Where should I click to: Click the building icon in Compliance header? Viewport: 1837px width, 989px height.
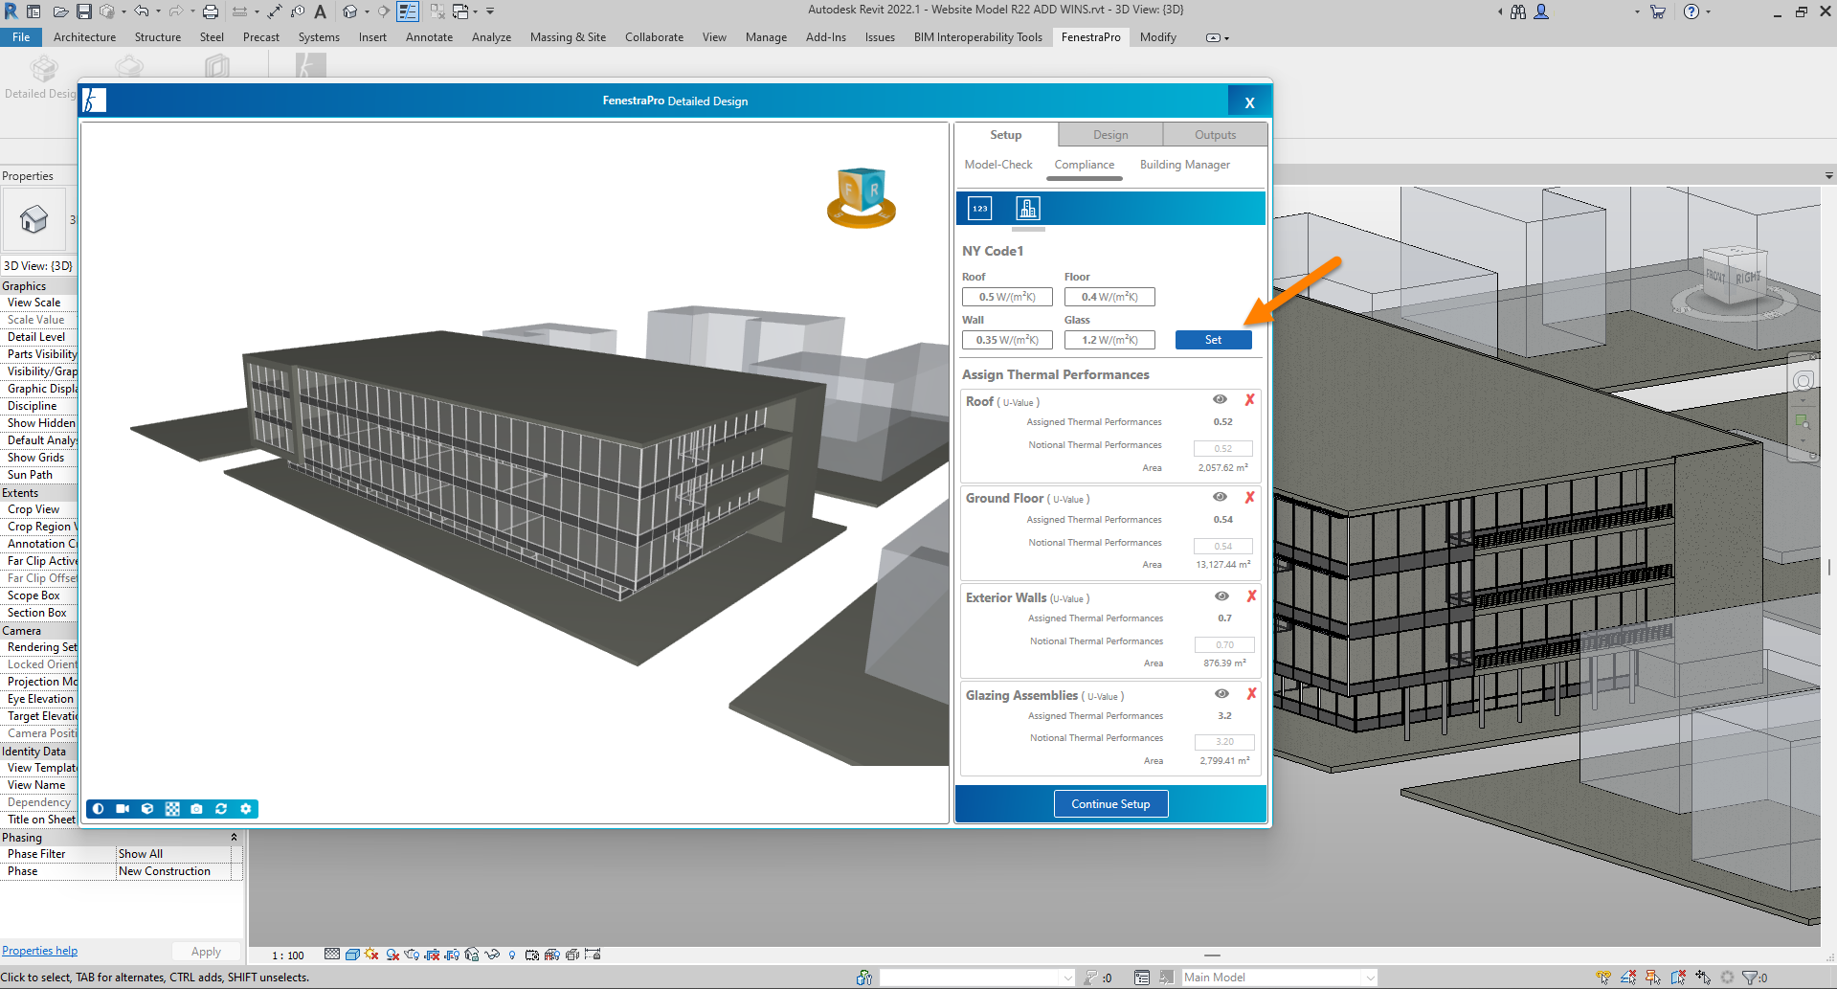(1028, 208)
